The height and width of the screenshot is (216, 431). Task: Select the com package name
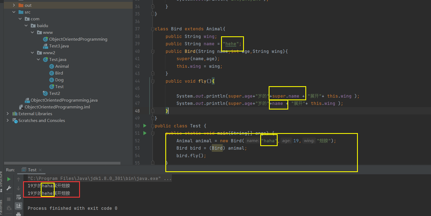[x=35, y=19]
